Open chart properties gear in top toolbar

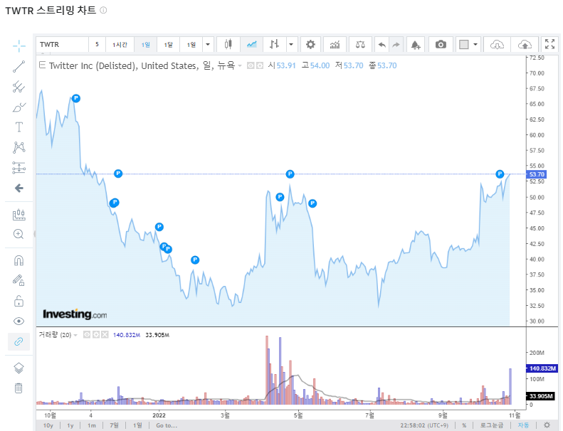click(x=310, y=45)
